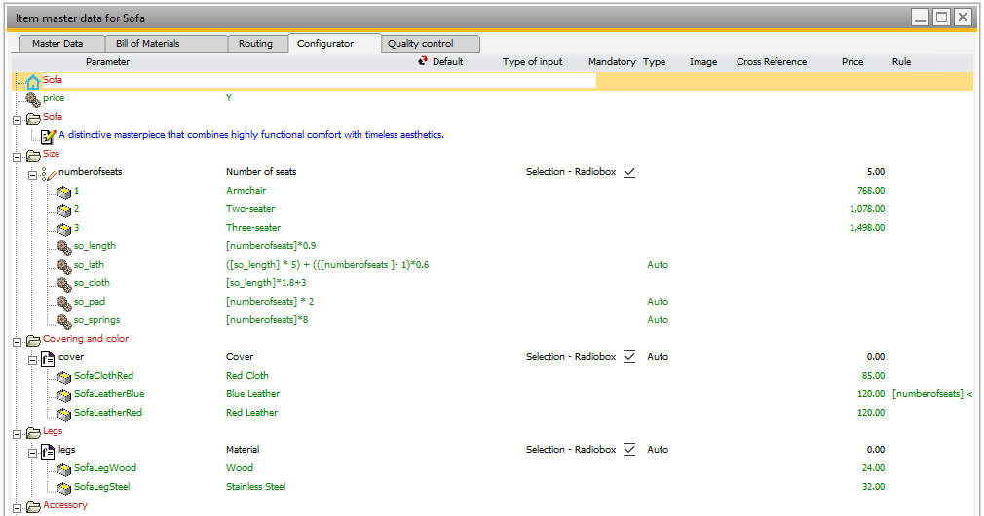
Task: Click the gear icon next to price
Action: (33, 98)
